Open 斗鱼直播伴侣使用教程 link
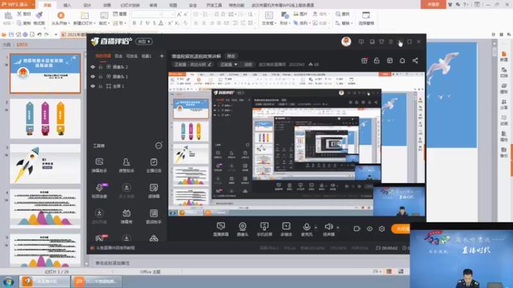This screenshot has height=288, width=513. (115, 248)
